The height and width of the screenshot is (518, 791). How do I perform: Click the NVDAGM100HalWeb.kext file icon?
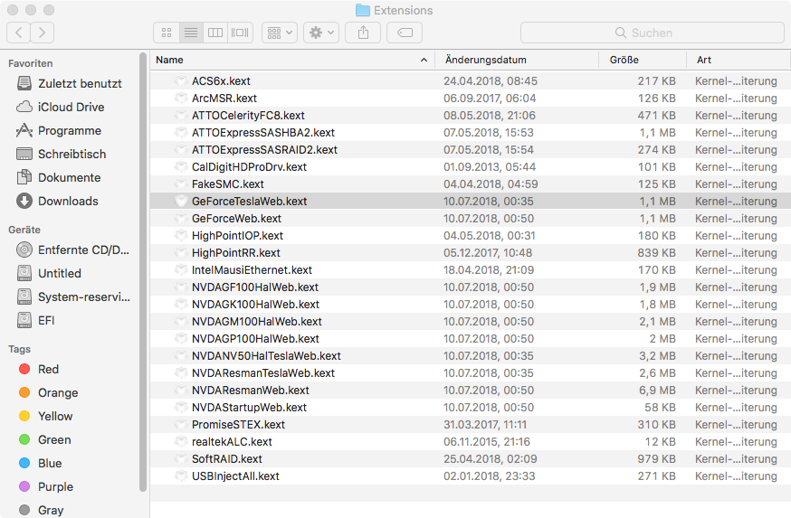181,322
